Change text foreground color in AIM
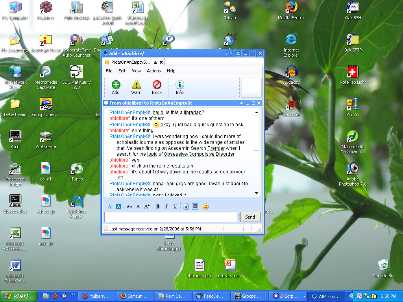The width and height of the screenshot is (403, 302). (x=110, y=206)
